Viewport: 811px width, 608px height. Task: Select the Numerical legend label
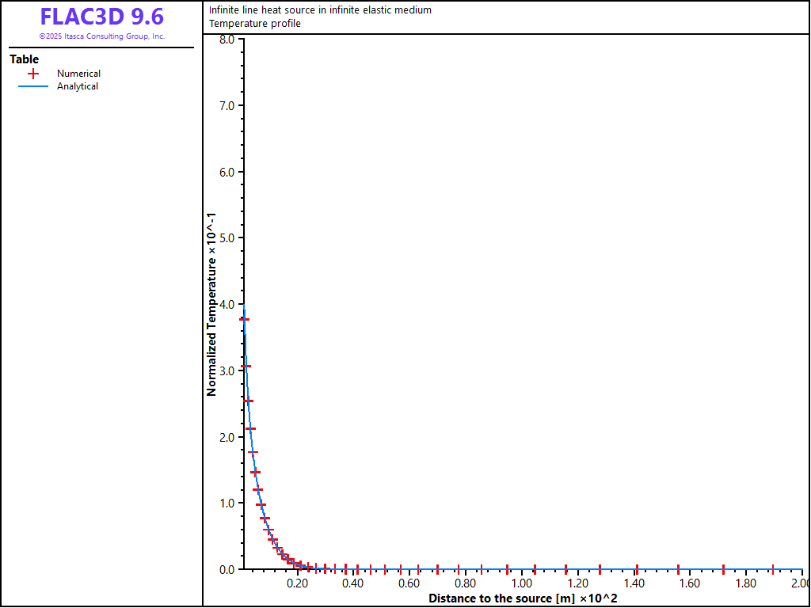[x=78, y=74]
